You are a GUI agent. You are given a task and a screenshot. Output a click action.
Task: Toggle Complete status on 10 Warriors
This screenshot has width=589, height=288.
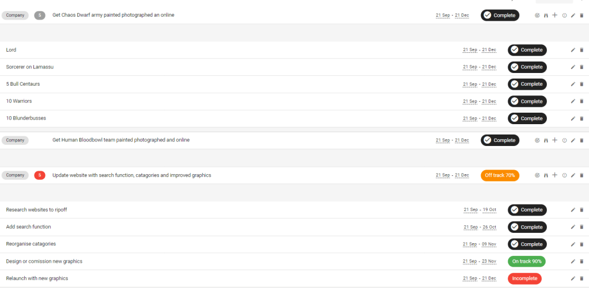click(527, 101)
